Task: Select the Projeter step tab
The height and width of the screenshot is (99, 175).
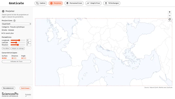Action: (x=56, y=3)
